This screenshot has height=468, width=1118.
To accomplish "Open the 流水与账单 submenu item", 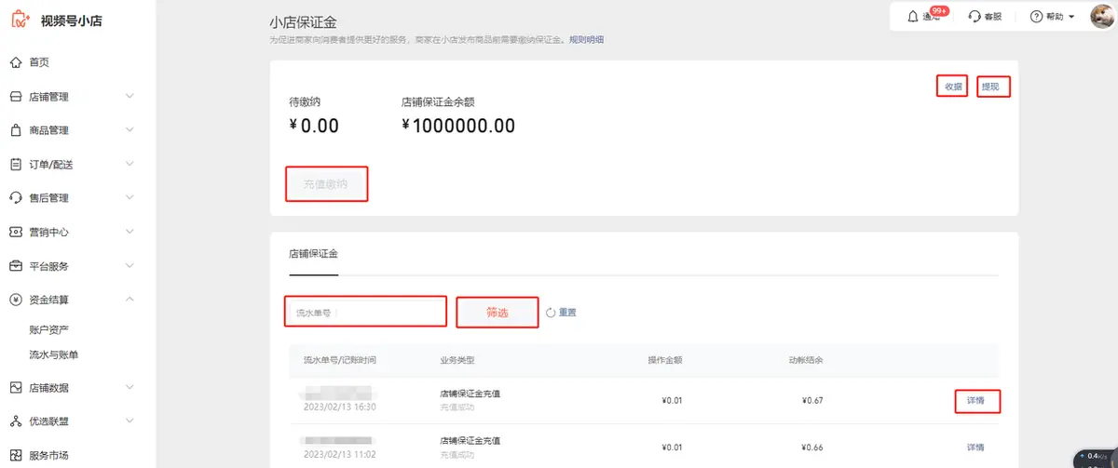I will [54, 354].
